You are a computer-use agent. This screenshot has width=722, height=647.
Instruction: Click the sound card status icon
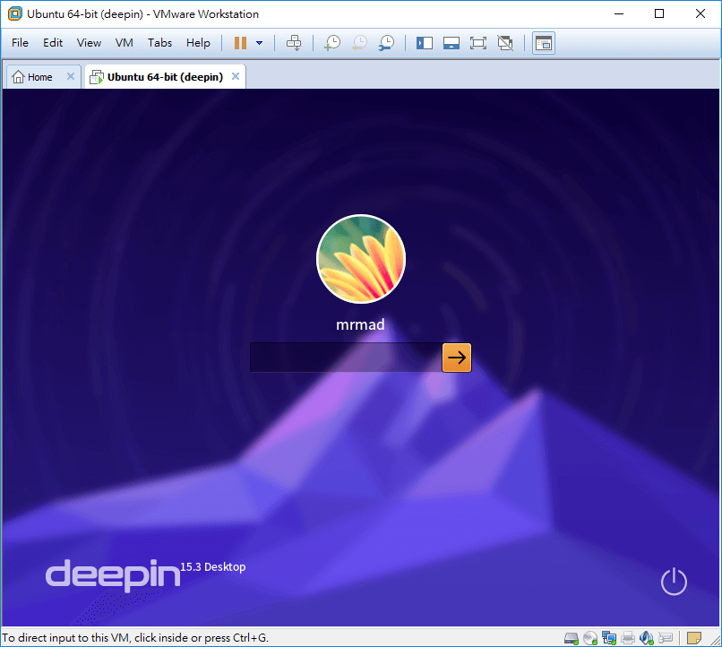(647, 637)
